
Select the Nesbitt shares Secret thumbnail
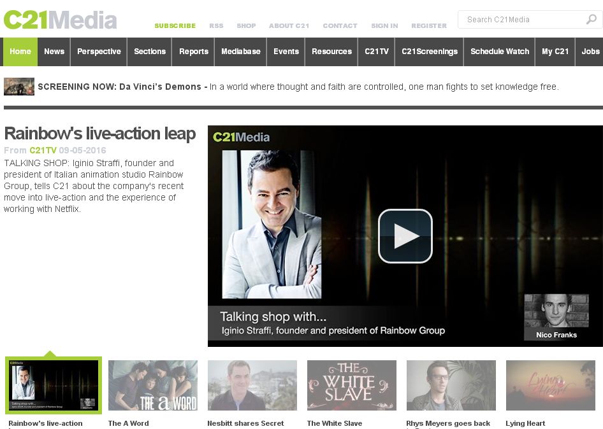(x=252, y=385)
